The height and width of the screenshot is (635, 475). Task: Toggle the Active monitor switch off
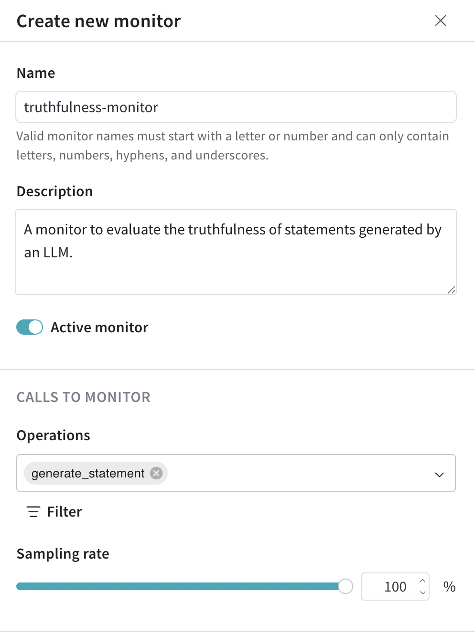coord(30,327)
